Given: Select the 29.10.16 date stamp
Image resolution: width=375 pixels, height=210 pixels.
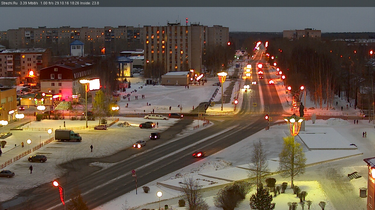Looking at the screenshot, I should pyautogui.click(x=61, y=3).
